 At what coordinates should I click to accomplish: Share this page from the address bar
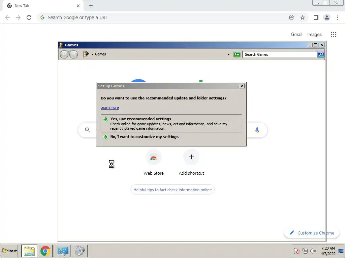(x=291, y=17)
